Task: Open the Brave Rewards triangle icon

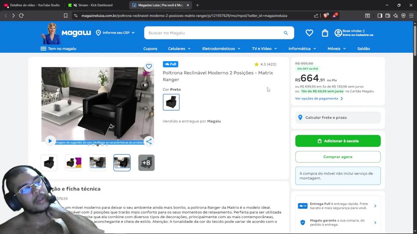Action: (x=335, y=15)
